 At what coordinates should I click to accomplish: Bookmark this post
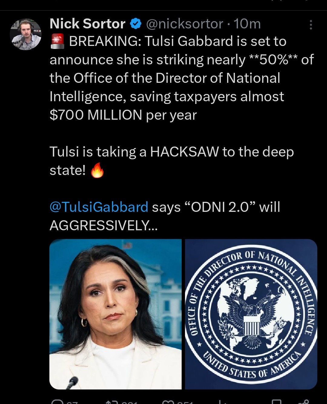[x=276, y=402]
